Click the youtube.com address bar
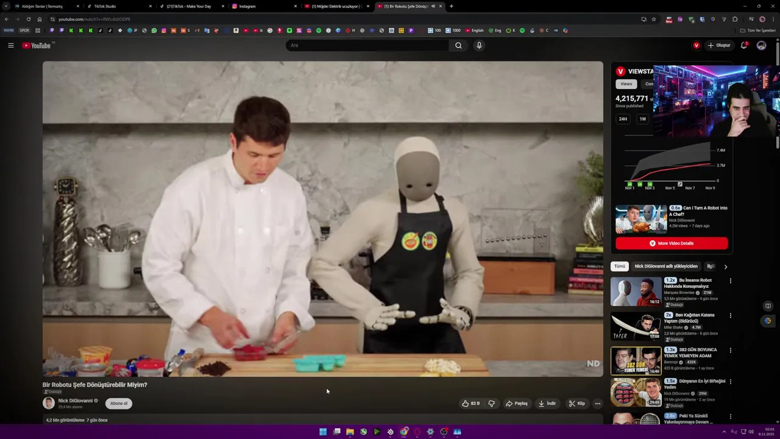780x439 pixels. (x=341, y=19)
